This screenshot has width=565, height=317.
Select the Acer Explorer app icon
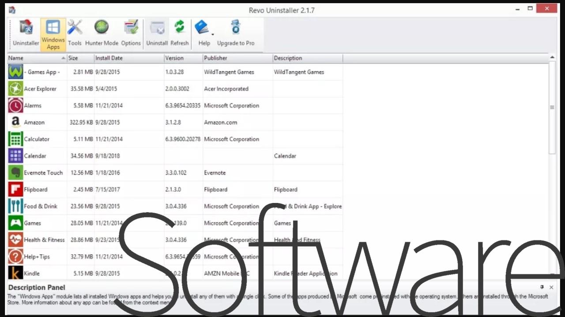15,88
